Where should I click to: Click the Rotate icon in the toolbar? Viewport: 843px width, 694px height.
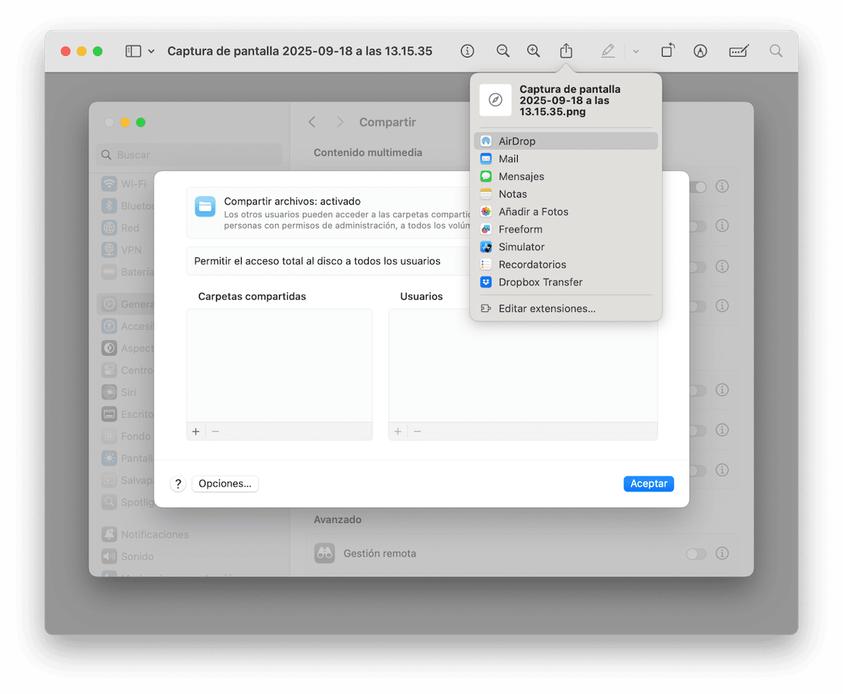pos(667,51)
